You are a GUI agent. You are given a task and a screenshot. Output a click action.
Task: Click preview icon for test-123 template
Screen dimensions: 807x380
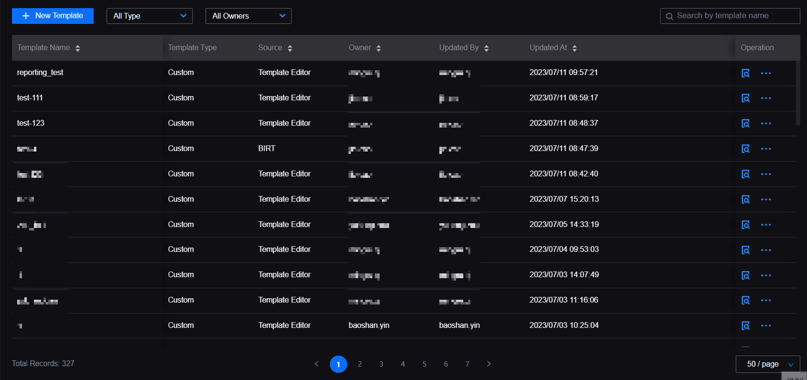(745, 123)
